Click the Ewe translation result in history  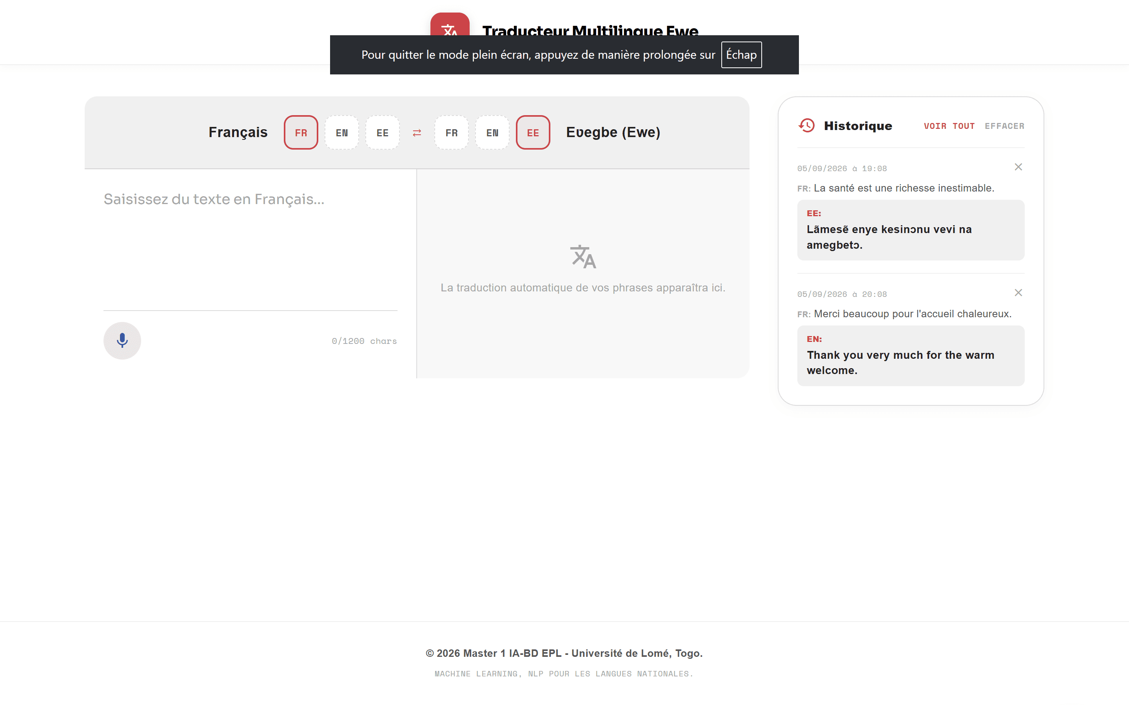tap(911, 230)
